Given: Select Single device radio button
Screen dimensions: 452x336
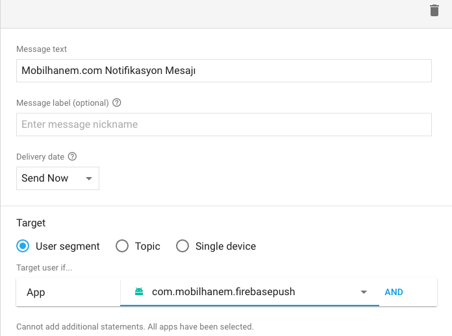Looking at the screenshot, I should coord(182,246).
